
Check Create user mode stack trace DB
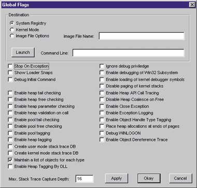point(10,146)
